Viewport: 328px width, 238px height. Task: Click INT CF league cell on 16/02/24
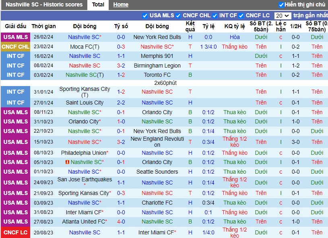(15, 56)
